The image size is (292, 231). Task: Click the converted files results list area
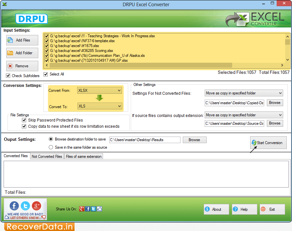point(146,174)
